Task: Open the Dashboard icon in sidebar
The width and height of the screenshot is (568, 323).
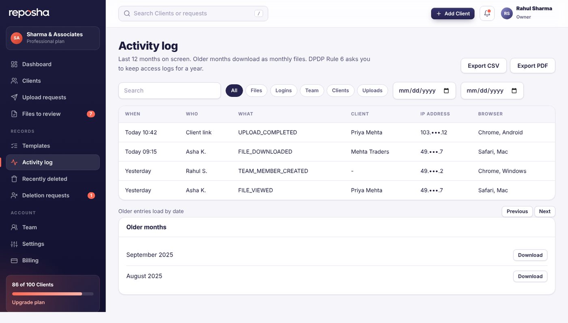Action: 14,64
